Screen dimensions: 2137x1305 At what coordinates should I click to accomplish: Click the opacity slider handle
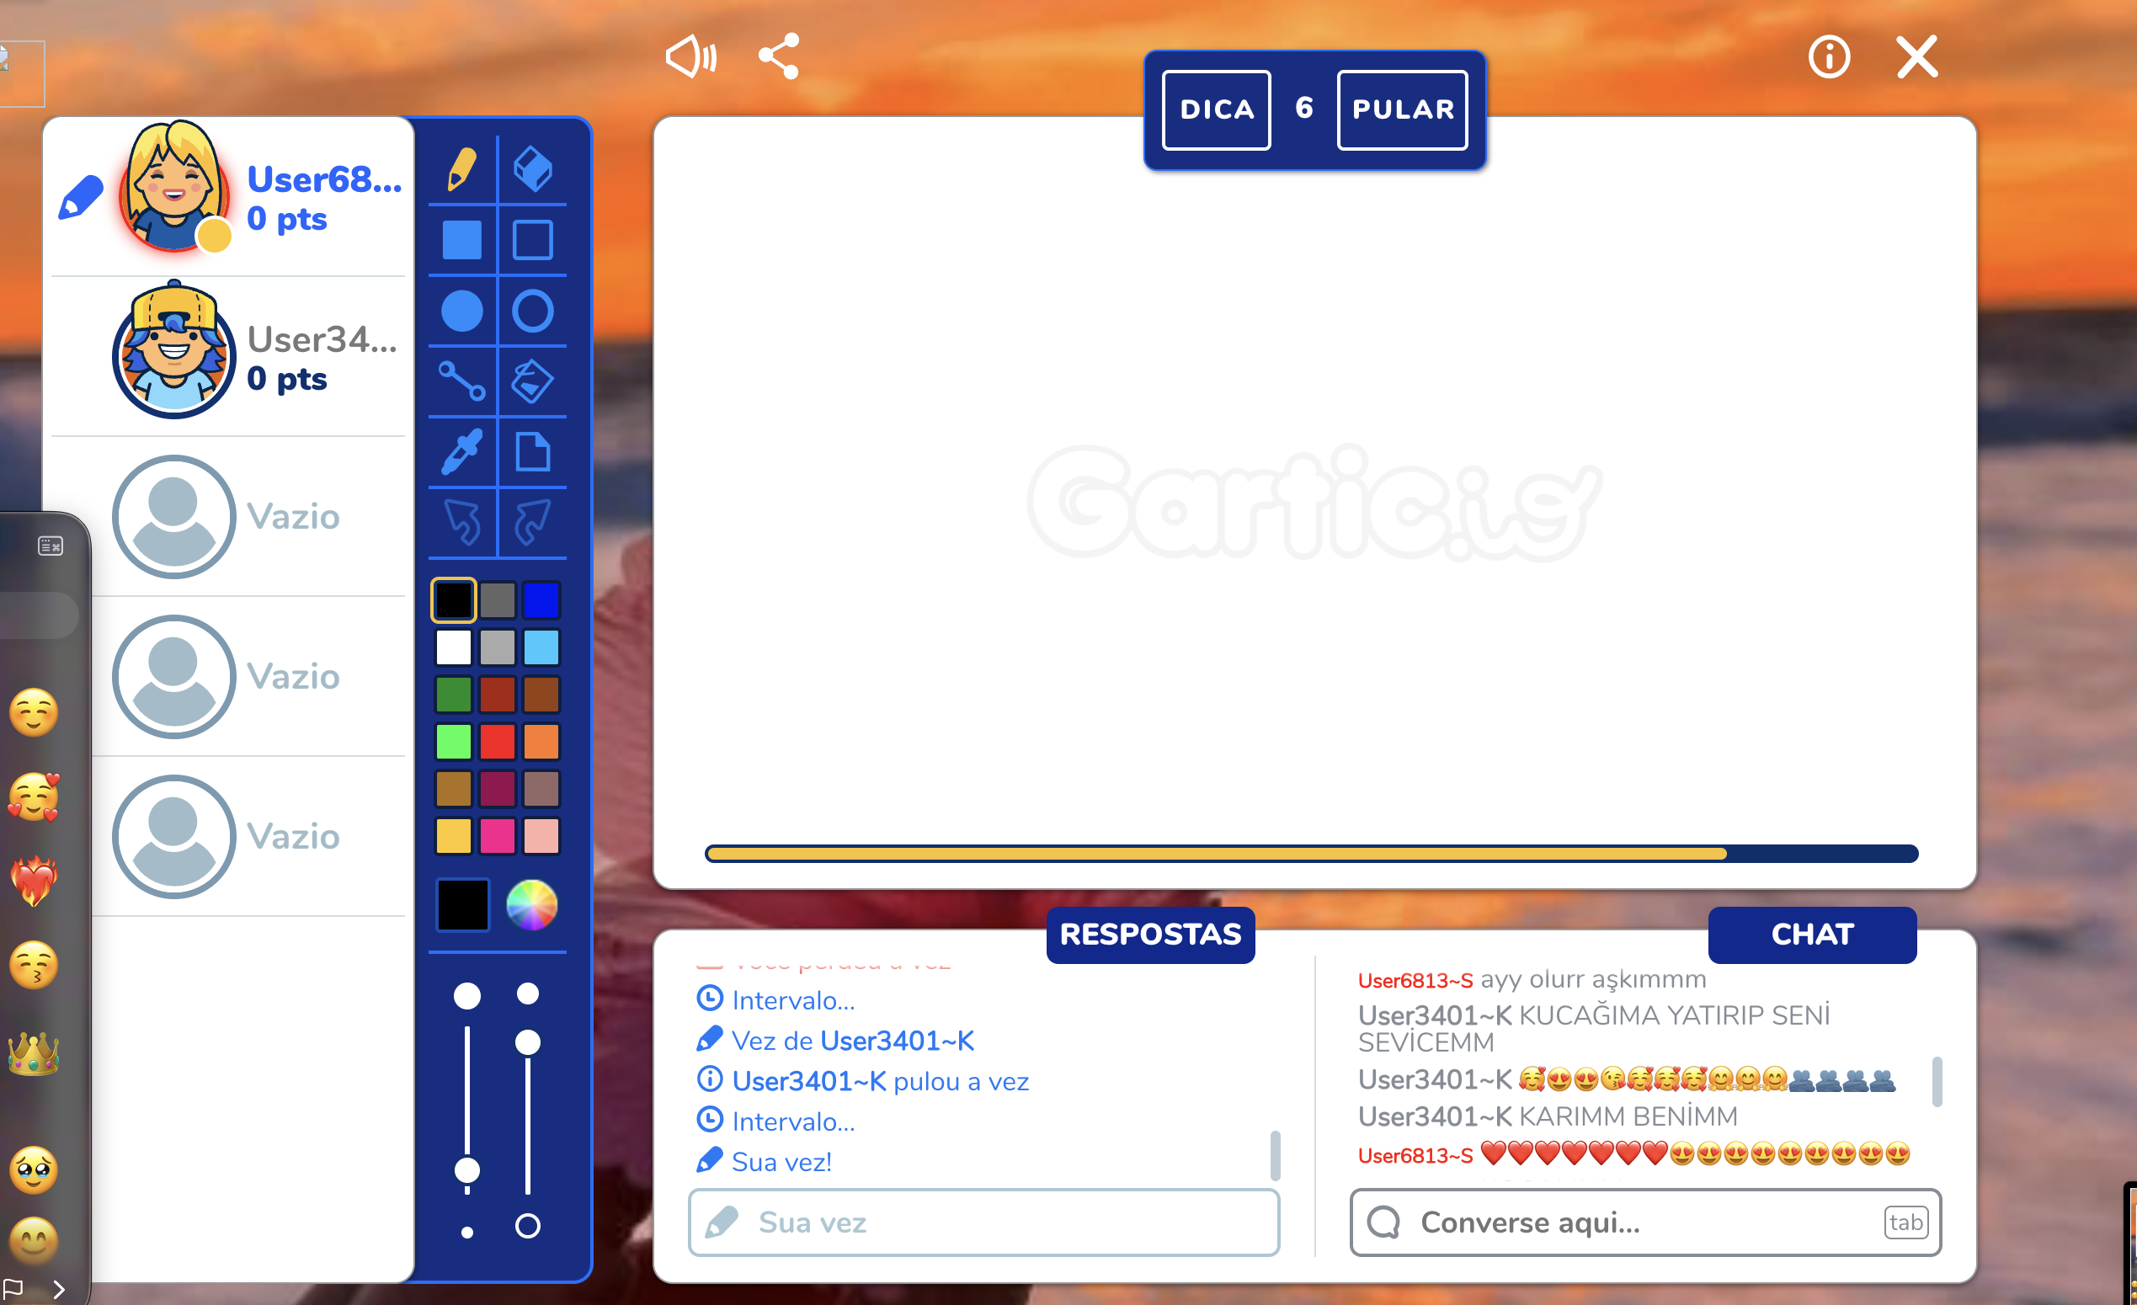click(527, 1042)
